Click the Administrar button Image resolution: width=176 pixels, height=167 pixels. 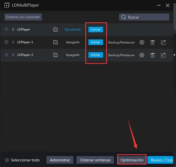(x=60, y=160)
